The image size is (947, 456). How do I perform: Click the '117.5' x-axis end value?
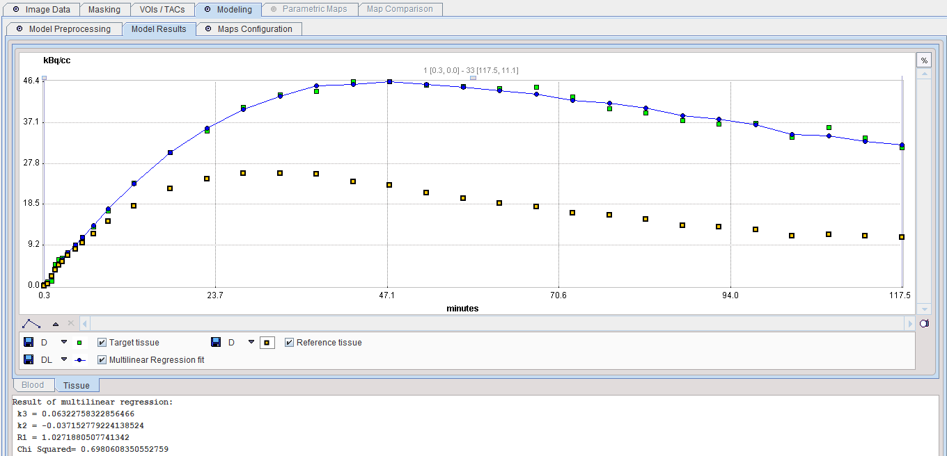click(x=900, y=295)
